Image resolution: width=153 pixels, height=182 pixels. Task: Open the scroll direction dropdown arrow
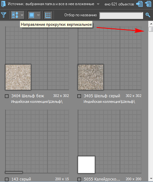coord(22,15)
